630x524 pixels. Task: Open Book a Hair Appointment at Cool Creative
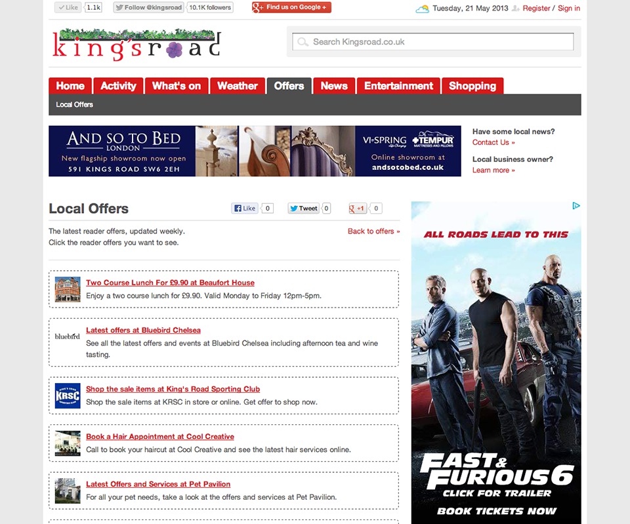[160, 437]
